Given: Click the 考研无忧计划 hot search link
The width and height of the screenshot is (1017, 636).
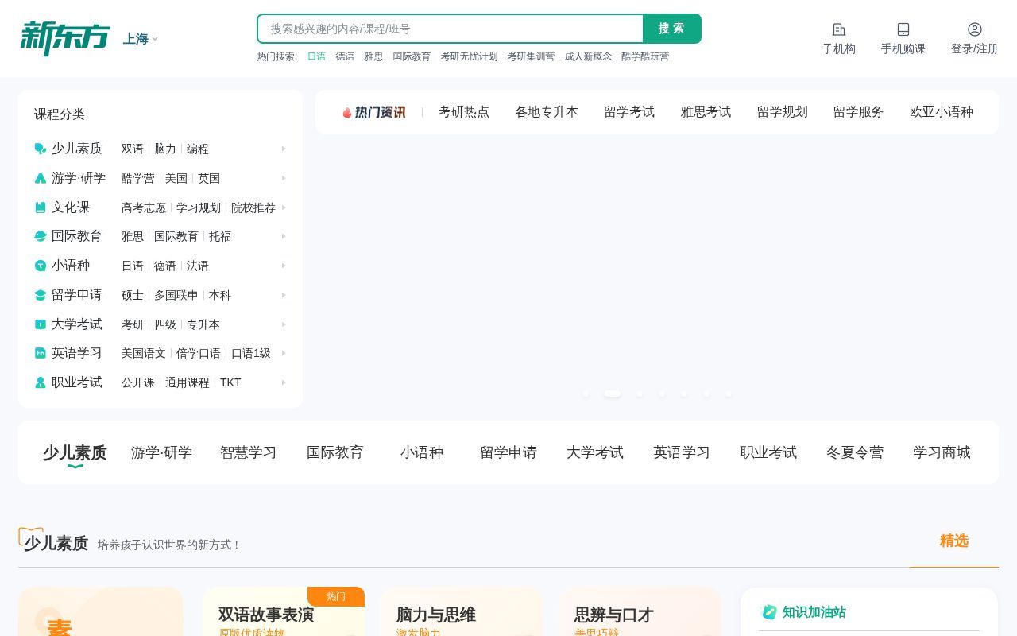Looking at the screenshot, I should (469, 56).
